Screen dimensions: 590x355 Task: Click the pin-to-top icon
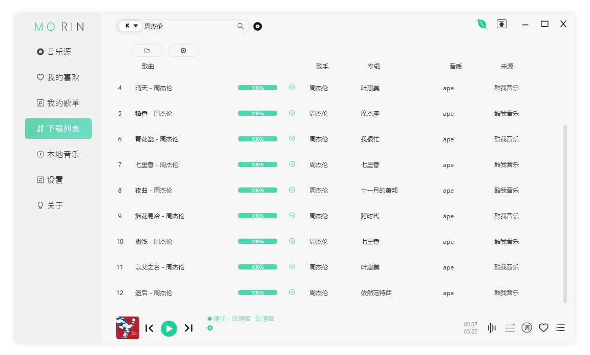click(x=501, y=24)
